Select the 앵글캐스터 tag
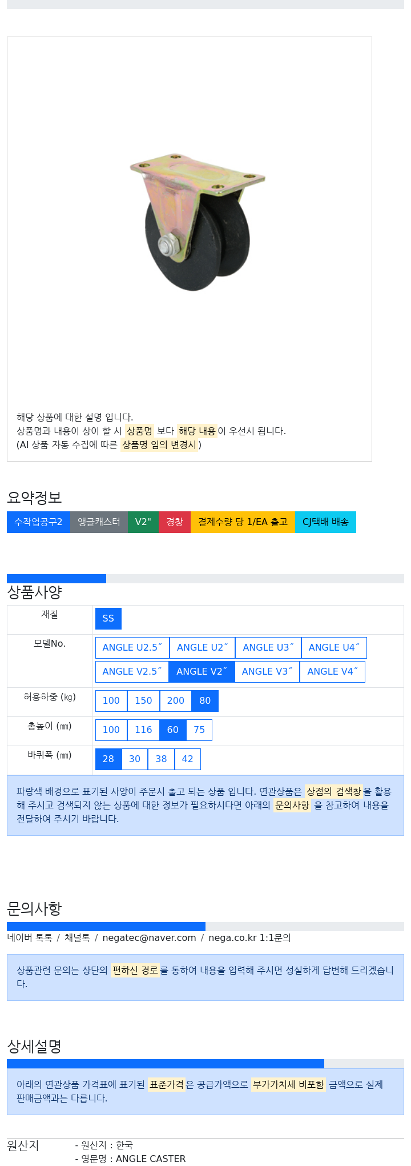411x1166 pixels. pos(99,522)
